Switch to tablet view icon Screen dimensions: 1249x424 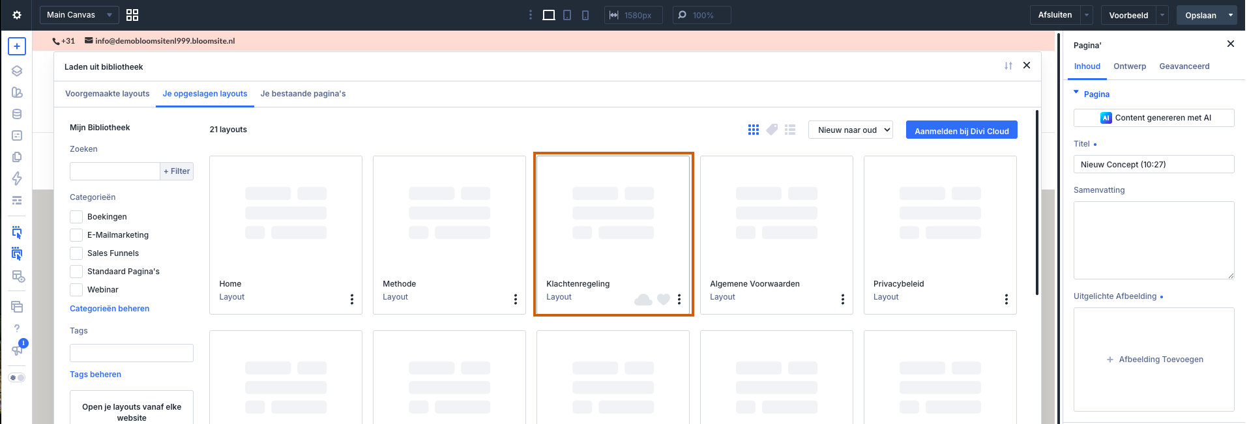pos(567,15)
